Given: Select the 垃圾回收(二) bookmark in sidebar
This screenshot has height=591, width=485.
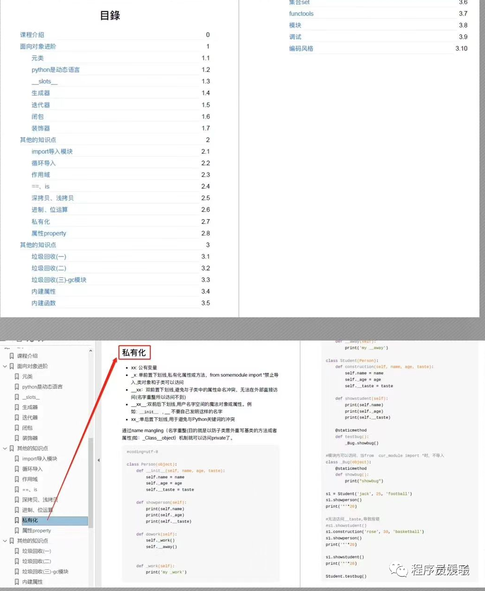Looking at the screenshot, I should pyautogui.click(x=36, y=562).
